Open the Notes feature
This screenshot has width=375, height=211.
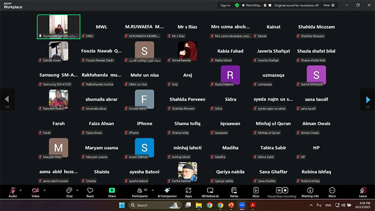(x=234, y=192)
